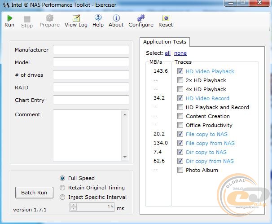The image size is (272, 224).
Task: Click the Prepare gear icon
Action: click(x=50, y=18)
